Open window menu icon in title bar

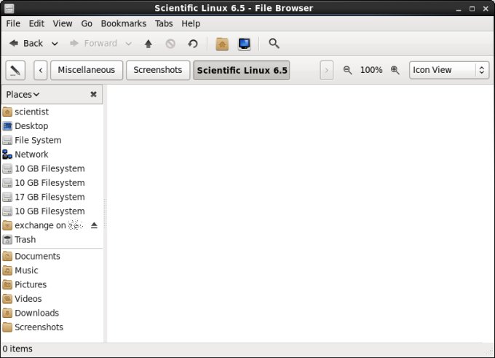click(9, 8)
